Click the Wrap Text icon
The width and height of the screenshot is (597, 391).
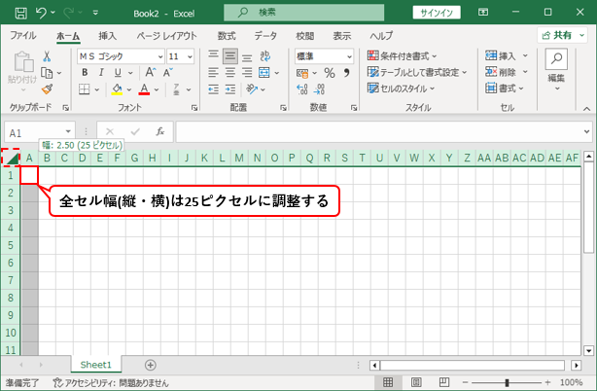[265, 56]
